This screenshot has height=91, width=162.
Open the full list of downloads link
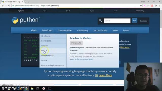[x=82, y=59]
